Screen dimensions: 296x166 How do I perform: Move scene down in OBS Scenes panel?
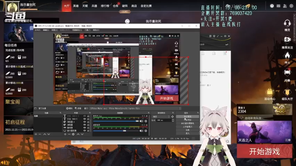49,134
